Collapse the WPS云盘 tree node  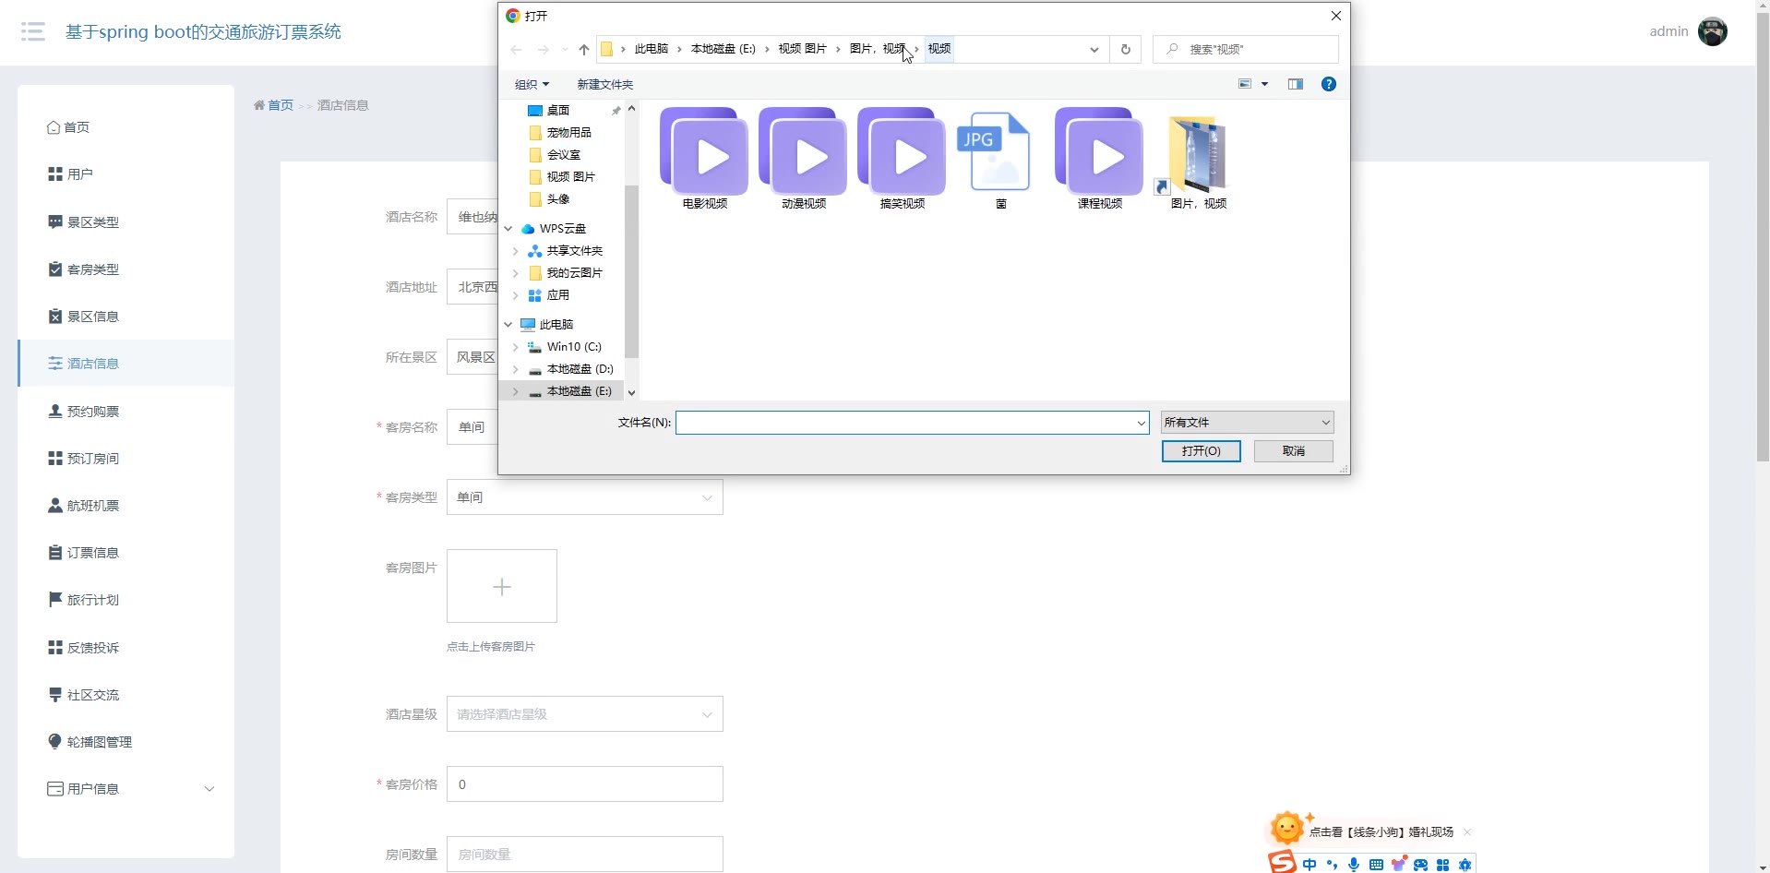pos(508,229)
